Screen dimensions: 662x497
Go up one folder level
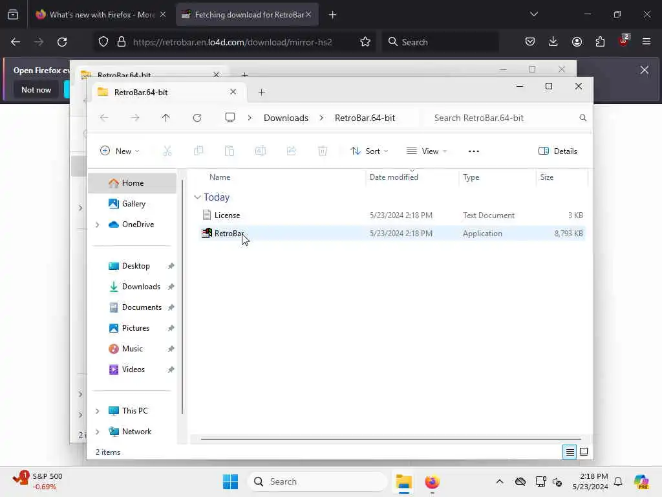click(x=166, y=118)
